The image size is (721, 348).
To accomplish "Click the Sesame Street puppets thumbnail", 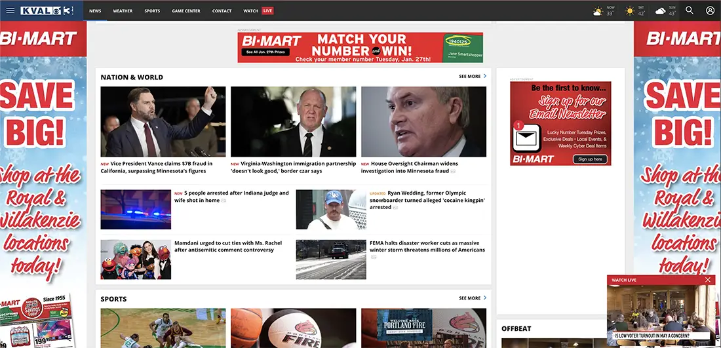I will [x=136, y=260].
